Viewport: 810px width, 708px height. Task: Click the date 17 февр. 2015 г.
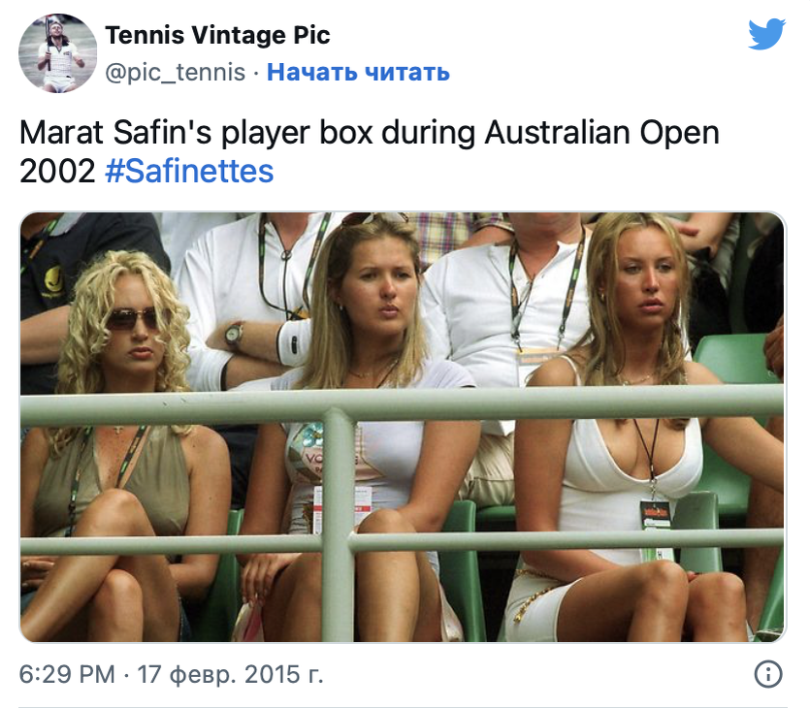point(231,674)
